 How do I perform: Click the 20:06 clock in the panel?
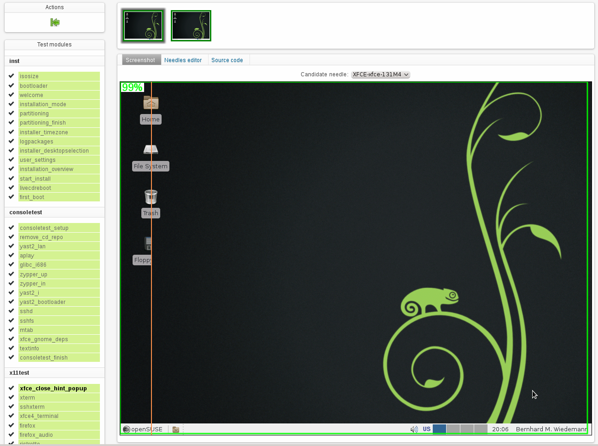[x=500, y=429]
